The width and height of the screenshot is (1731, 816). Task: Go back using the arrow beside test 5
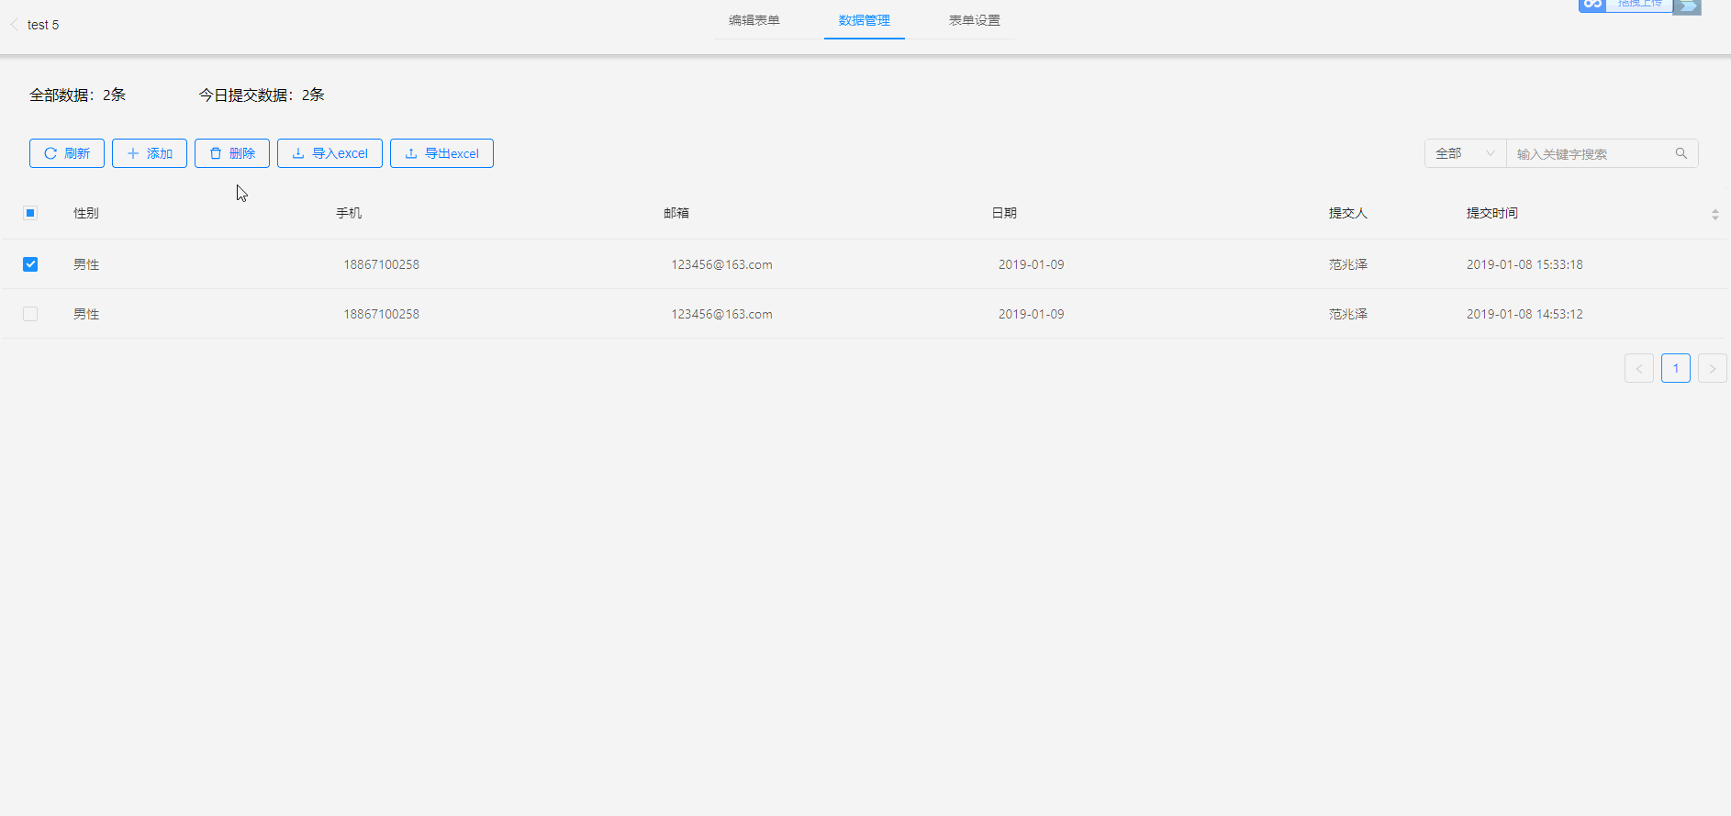14,25
